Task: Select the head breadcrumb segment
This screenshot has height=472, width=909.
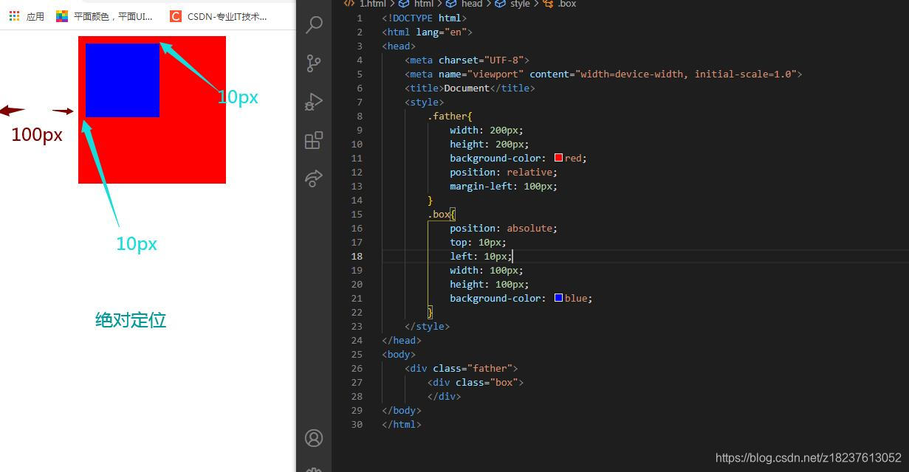Action: coord(471,4)
